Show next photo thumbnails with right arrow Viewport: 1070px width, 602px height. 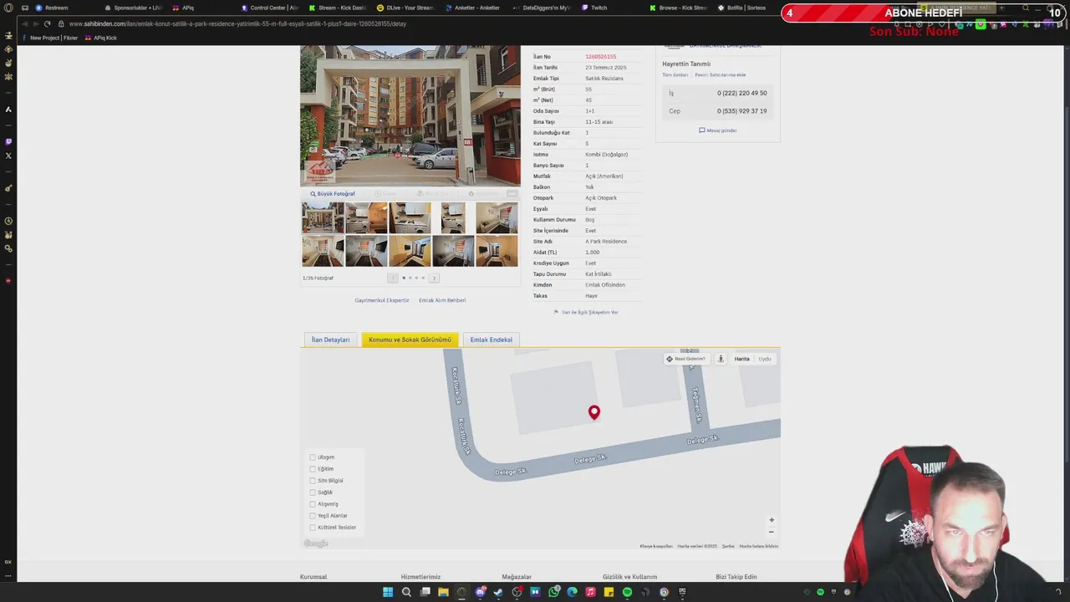[434, 278]
